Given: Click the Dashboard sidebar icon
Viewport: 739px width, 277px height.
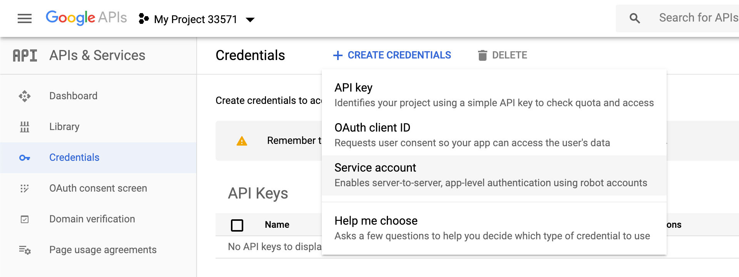Looking at the screenshot, I should click(x=25, y=96).
